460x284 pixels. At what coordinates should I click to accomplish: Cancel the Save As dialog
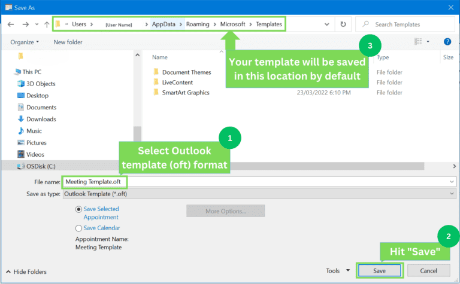pyautogui.click(x=428, y=271)
